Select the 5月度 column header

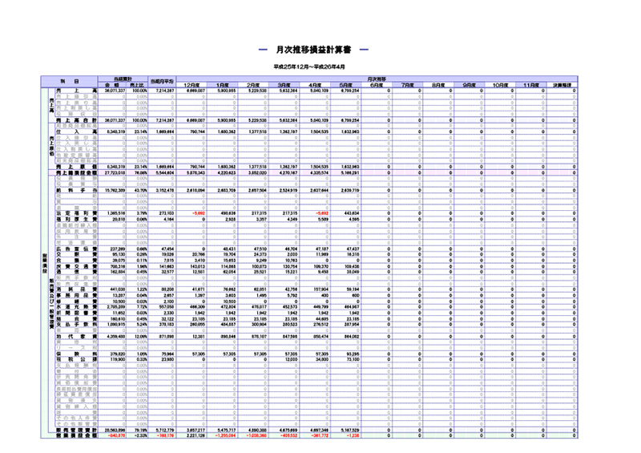(x=346, y=85)
